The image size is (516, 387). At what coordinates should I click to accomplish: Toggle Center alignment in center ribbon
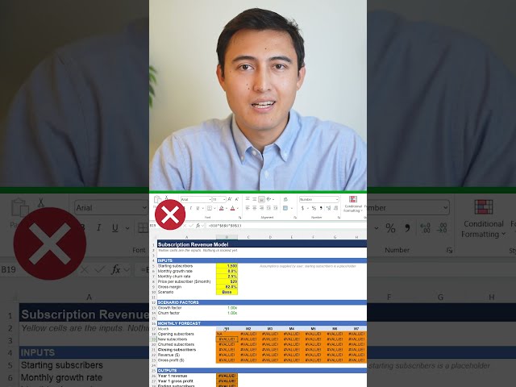(255, 208)
